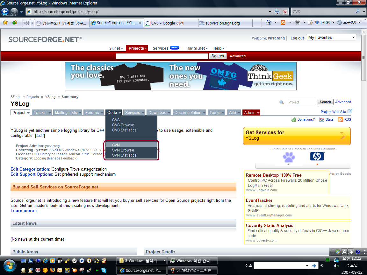Click the Add to Favorites star-plus icon
367x275 pixels.
(15, 23)
